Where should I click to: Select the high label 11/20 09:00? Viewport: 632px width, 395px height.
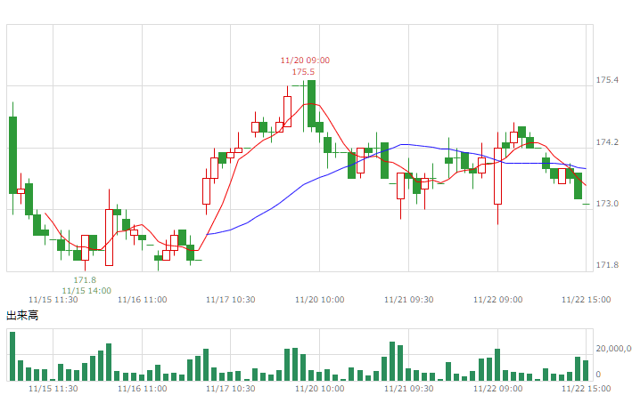[x=305, y=60]
